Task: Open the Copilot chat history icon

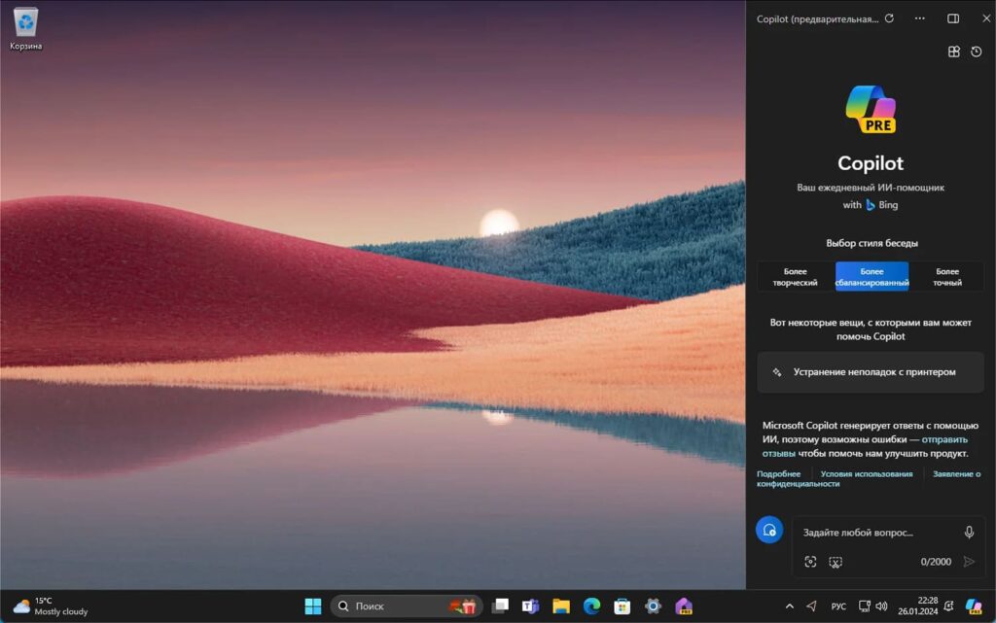Action: (x=977, y=52)
